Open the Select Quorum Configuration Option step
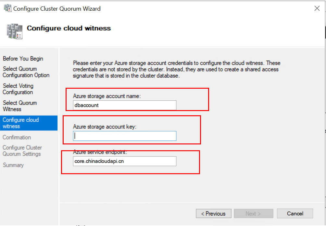 tap(26, 72)
